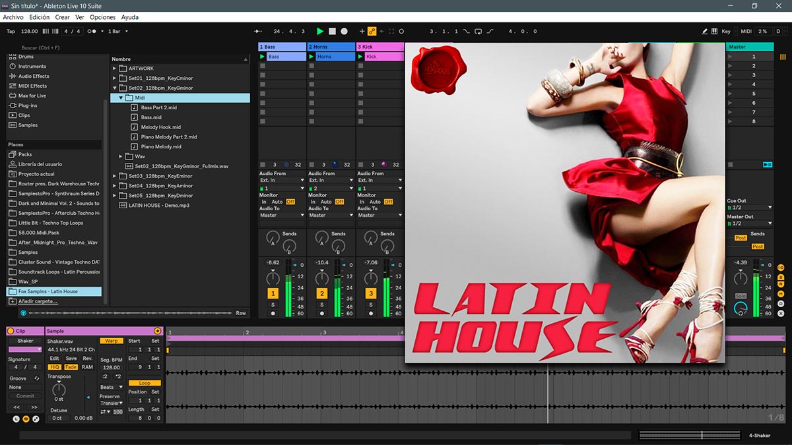Open the Instruments browser category
This screenshot has width=792, height=445.
point(26,67)
